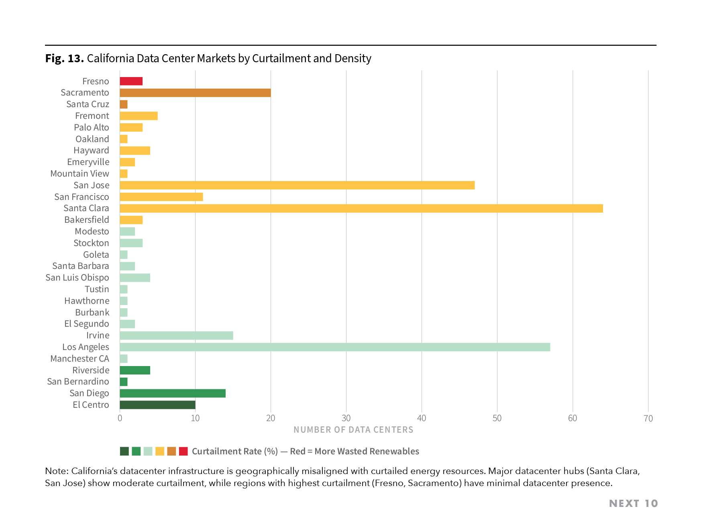
Task: Click the 70 mark on the x-axis
Action: point(649,419)
